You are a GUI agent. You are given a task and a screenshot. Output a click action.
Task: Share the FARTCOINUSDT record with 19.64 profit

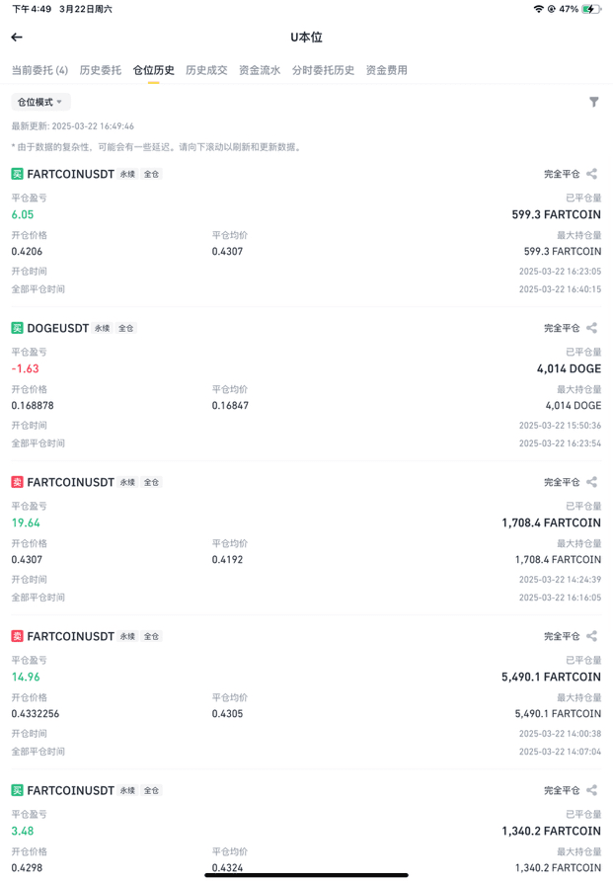pos(591,482)
